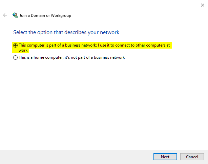The image size is (208, 164).
Task: Click the 'Join a Domain or Workgroup' title
Action: pyautogui.click(x=46, y=16)
